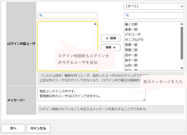
Task: Click the resize grip of message textarea
Action: pos(144,100)
